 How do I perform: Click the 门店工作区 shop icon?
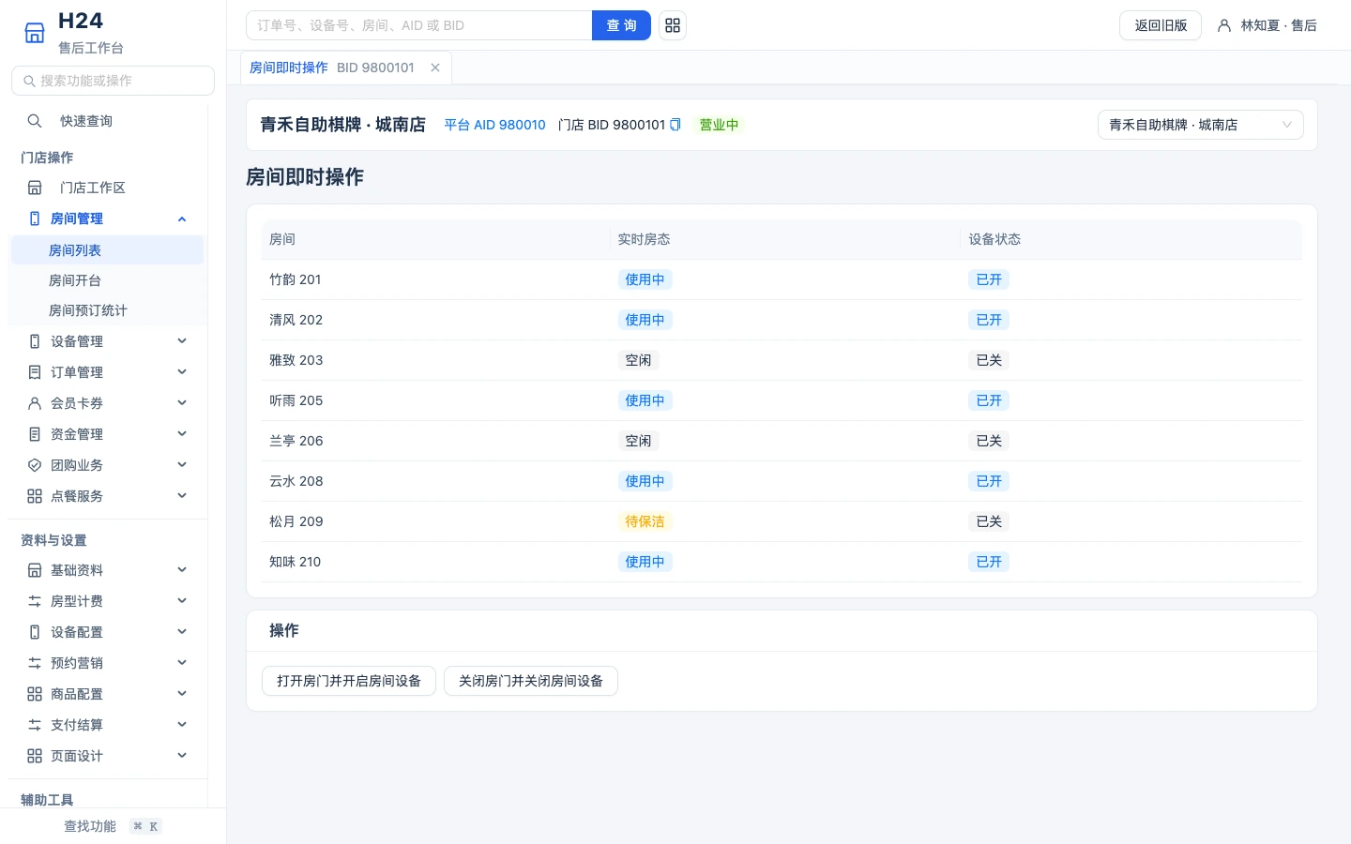35,188
